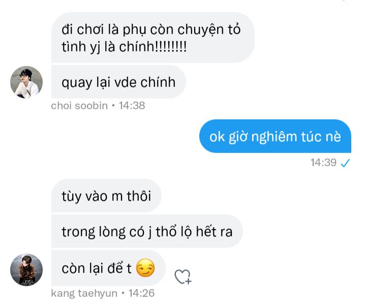Click the smirking face emoji in message
The image size is (366, 305).
145,268
